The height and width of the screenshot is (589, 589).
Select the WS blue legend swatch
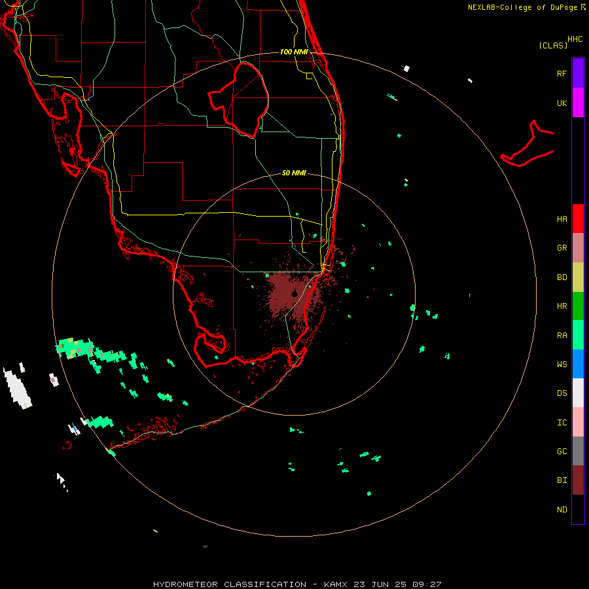click(x=578, y=364)
